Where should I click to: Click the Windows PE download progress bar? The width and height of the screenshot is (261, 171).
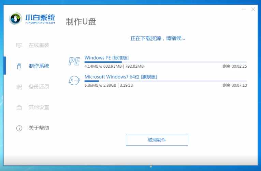(165, 62)
